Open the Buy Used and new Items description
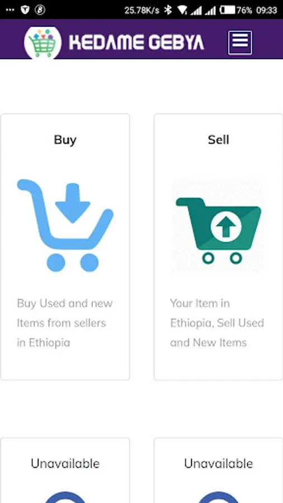Screen dimensions: 283x503 [x=65, y=322]
